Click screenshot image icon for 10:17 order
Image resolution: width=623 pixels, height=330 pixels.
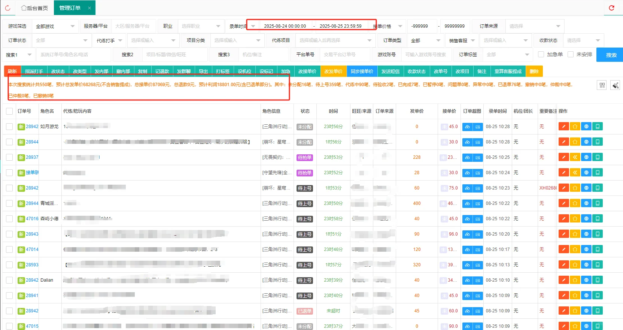pyautogui.click(x=478, y=250)
